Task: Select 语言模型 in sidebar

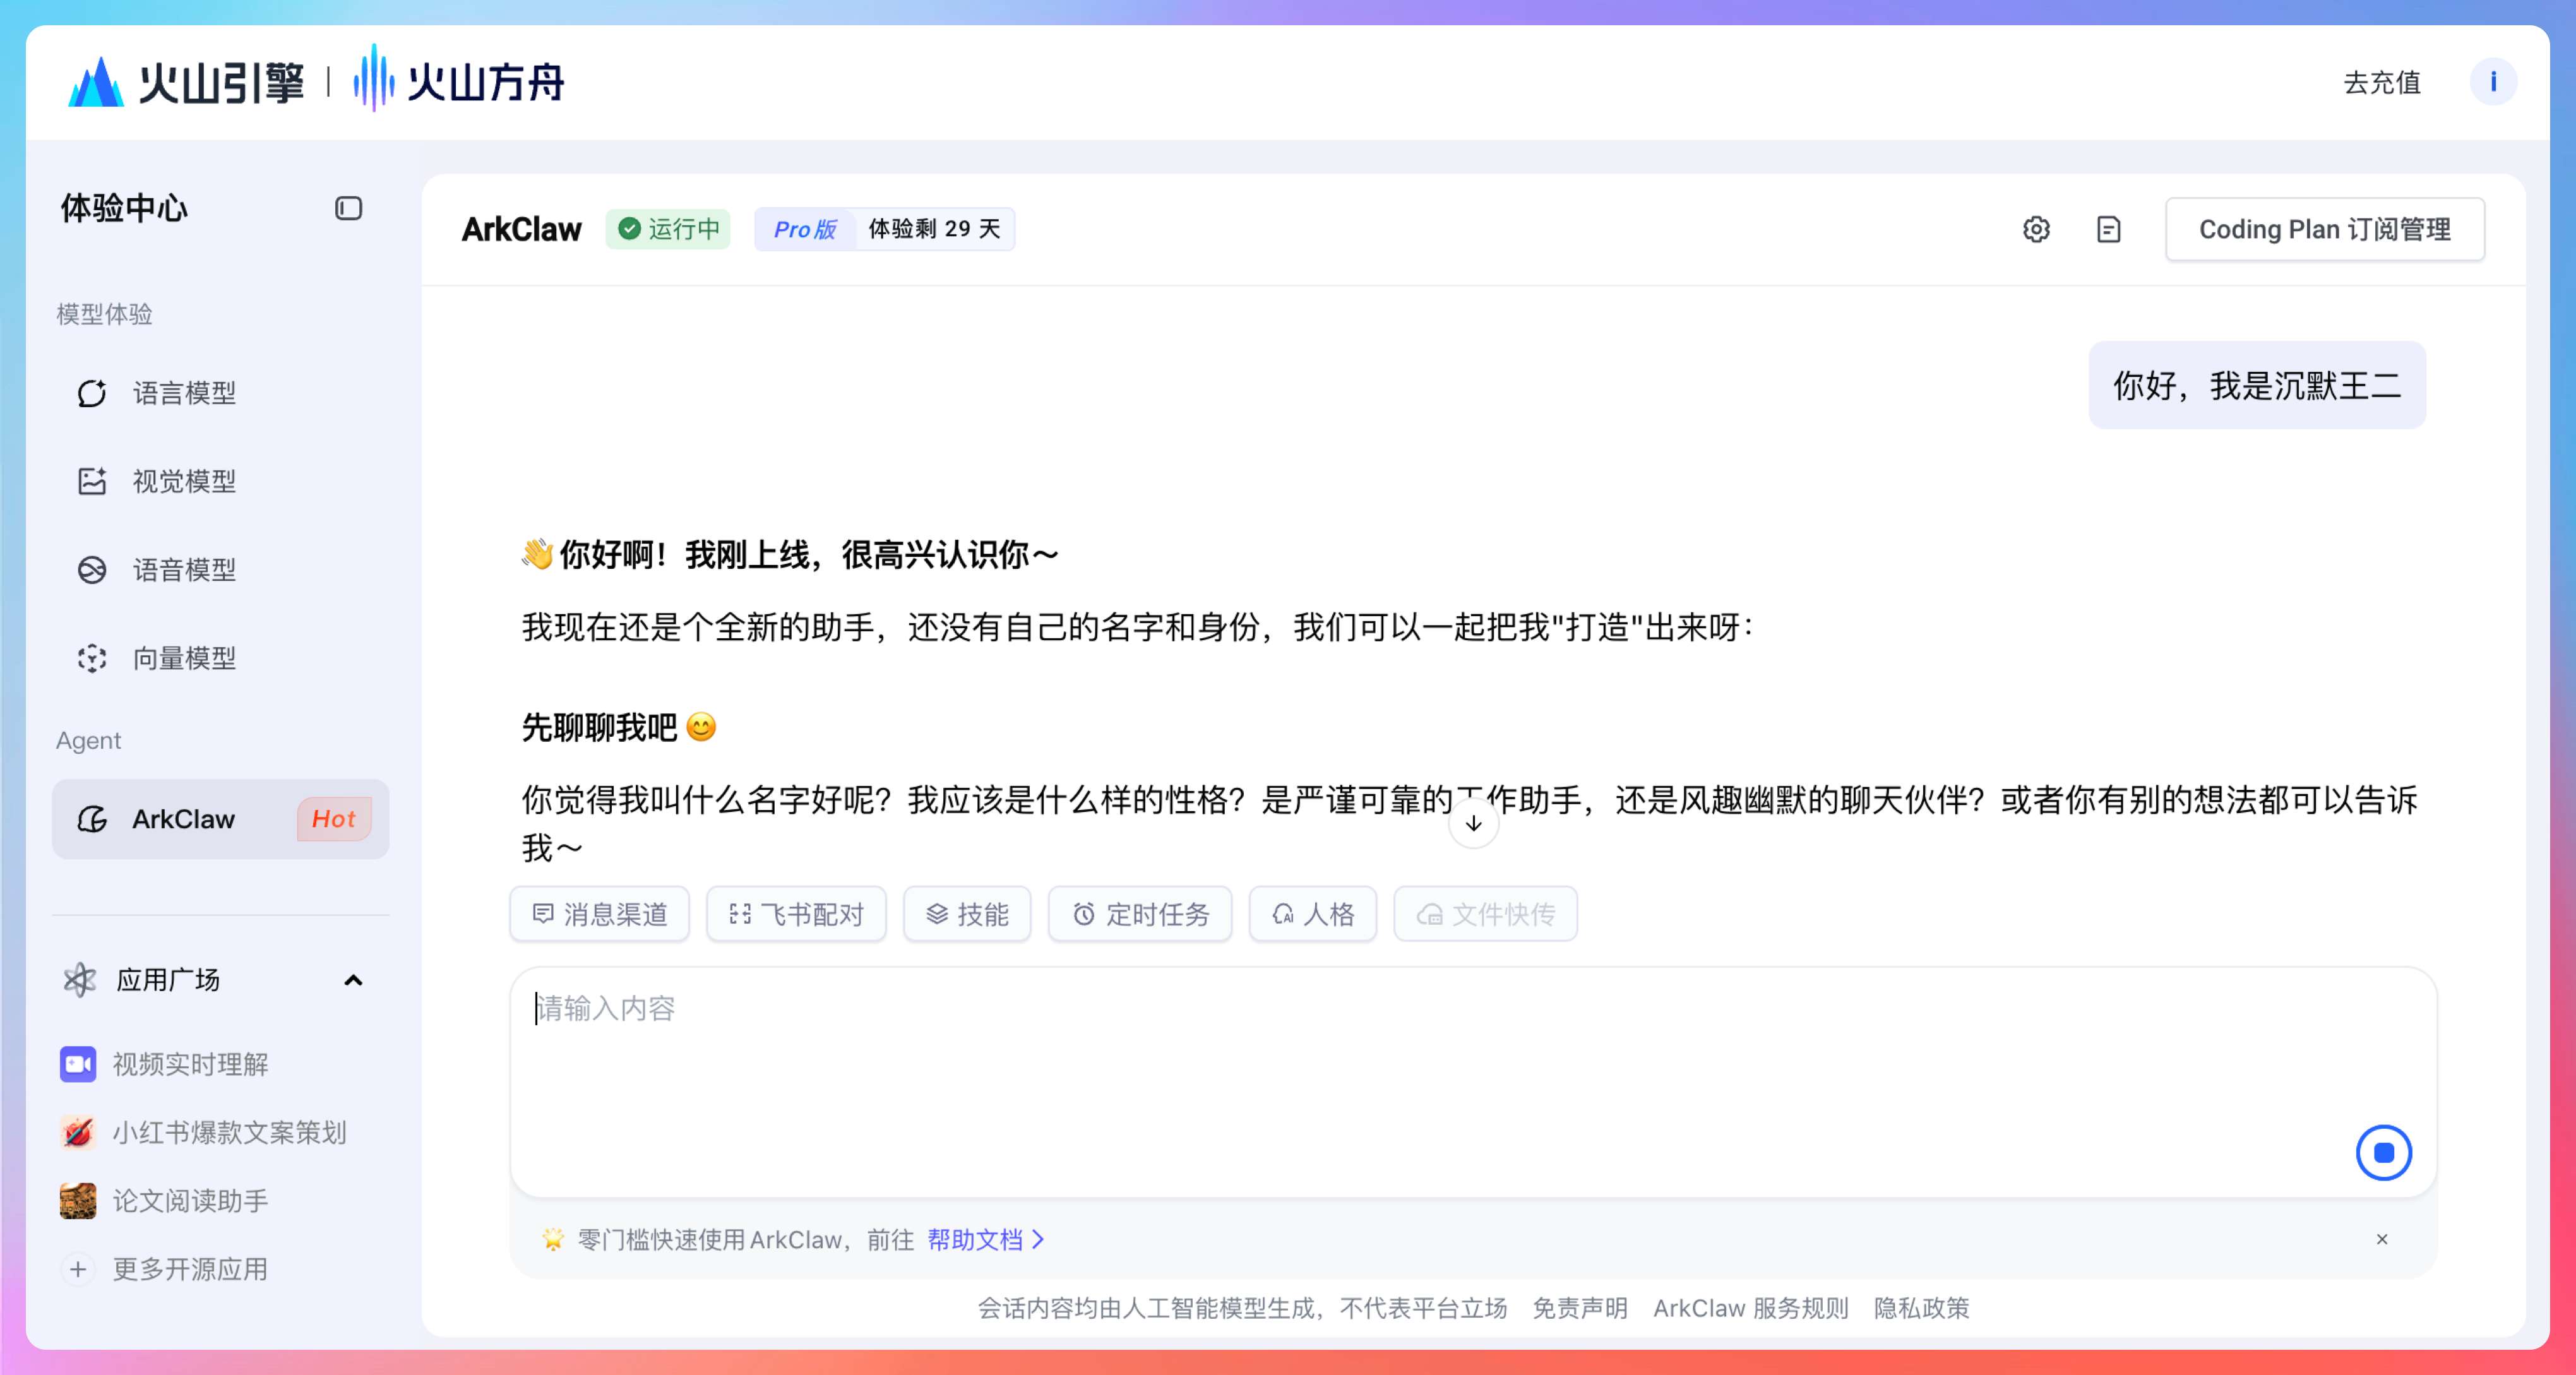Action: pyautogui.click(x=184, y=393)
